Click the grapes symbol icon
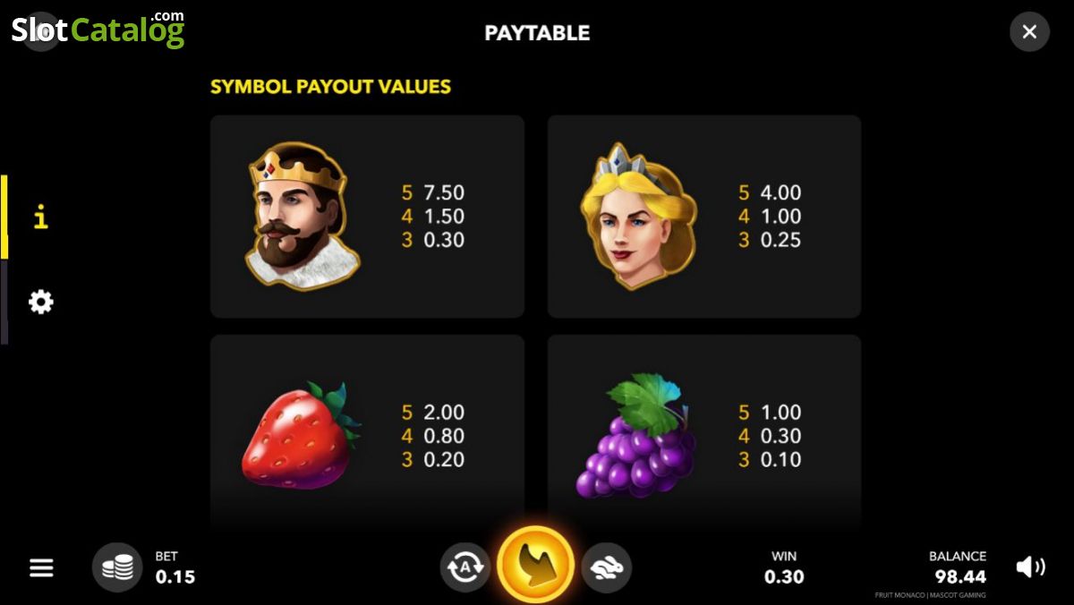 [636, 436]
